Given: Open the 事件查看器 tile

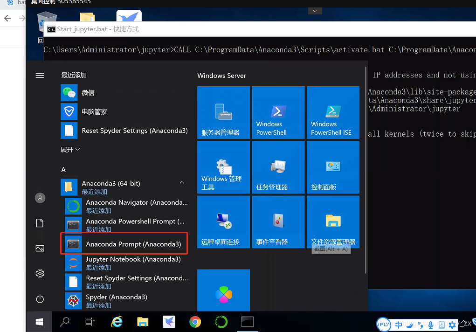Looking at the screenshot, I should coord(278,222).
